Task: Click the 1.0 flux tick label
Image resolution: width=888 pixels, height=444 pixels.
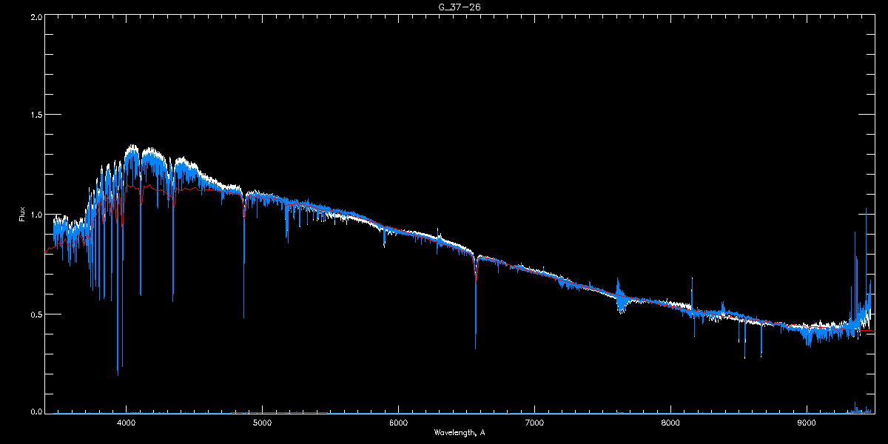Action: (36, 215)
